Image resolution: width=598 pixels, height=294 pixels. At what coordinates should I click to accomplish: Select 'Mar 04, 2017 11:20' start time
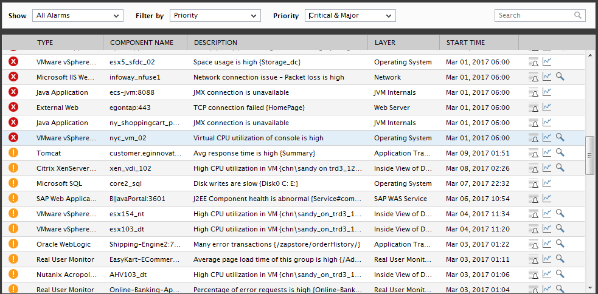(x=478, y=230)
